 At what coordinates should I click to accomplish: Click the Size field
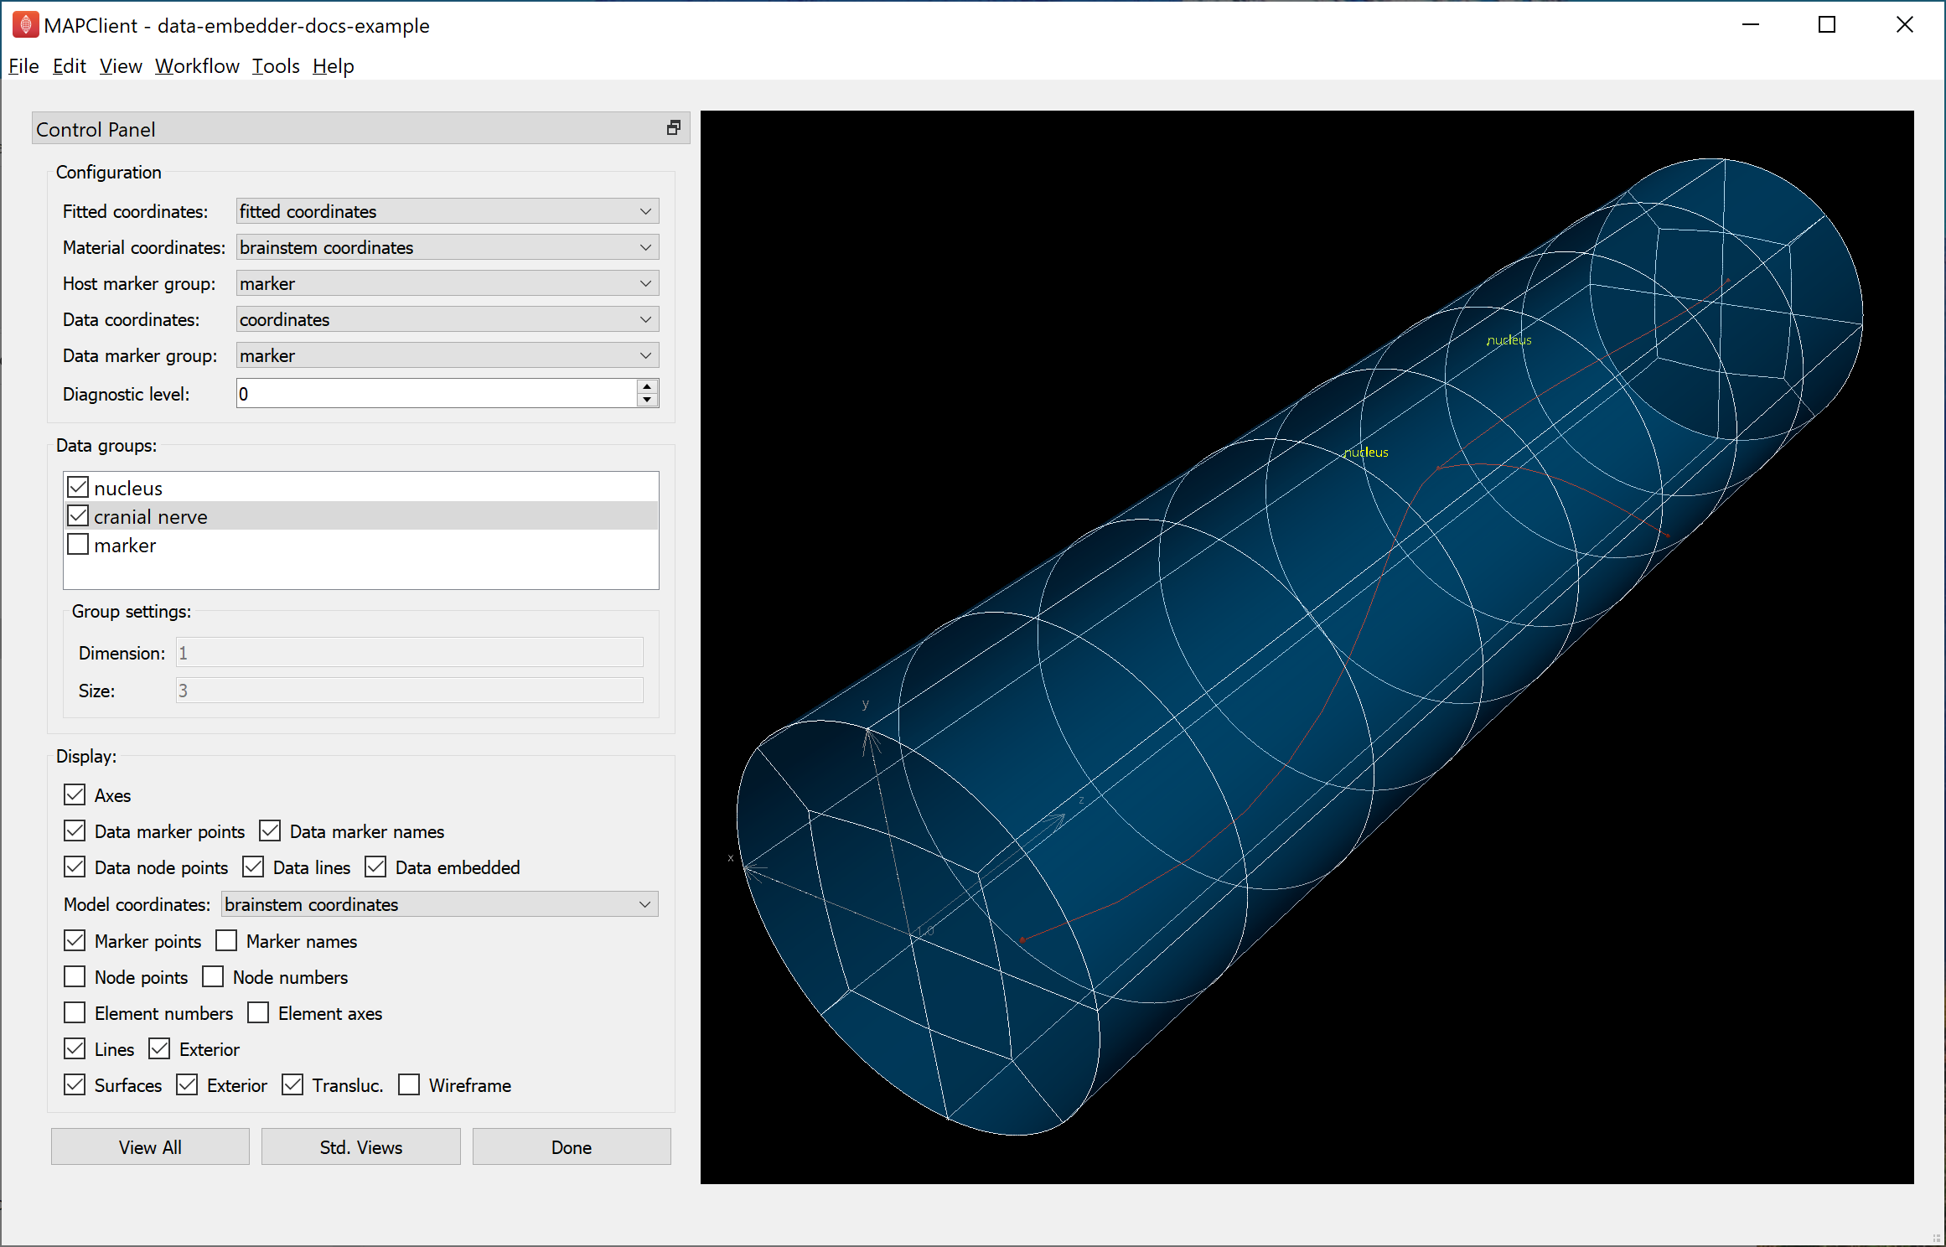[409, 690]
